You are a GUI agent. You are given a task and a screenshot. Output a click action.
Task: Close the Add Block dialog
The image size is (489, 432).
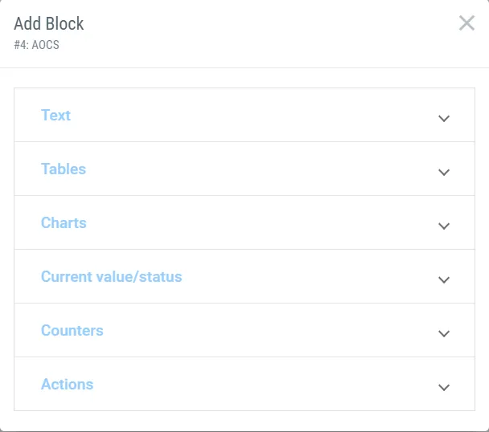[466, 23]
